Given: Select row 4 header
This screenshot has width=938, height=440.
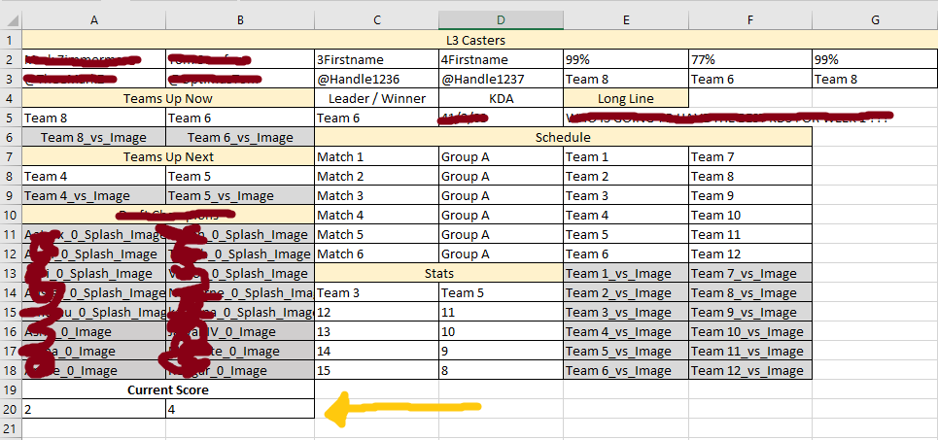Looking at the screenshot, I should tap(11, 99).
